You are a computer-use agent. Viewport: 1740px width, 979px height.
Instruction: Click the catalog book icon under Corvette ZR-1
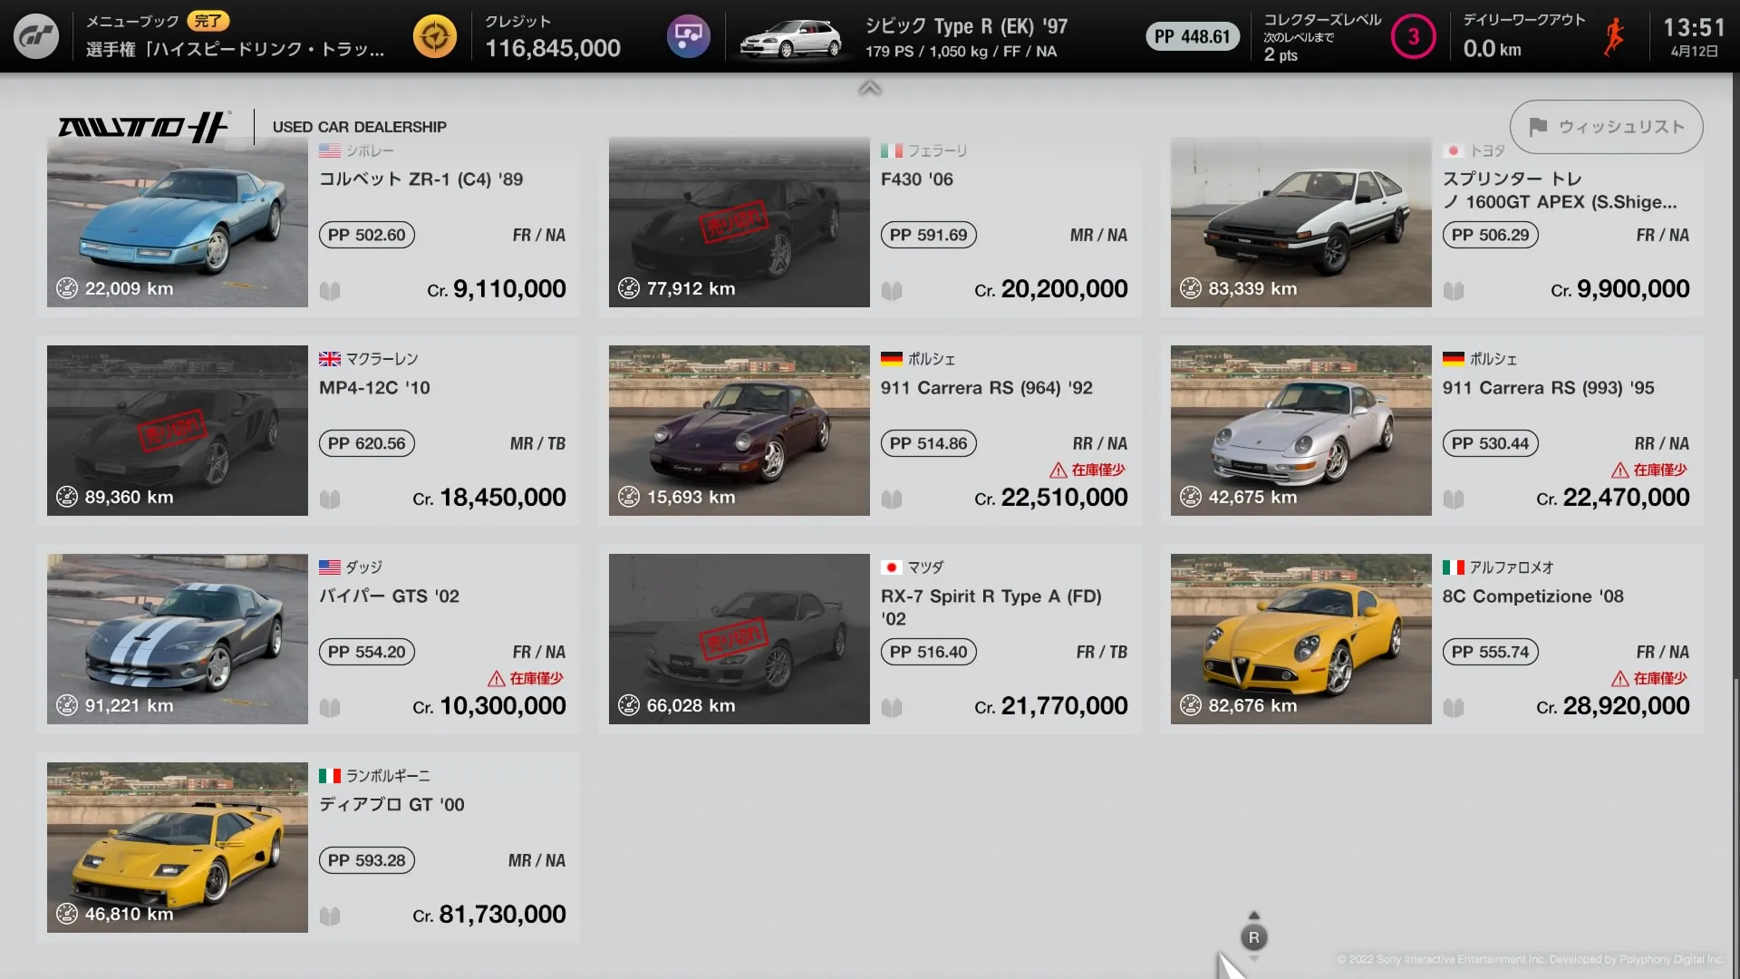pyautogui.click(x=330, y=291)
